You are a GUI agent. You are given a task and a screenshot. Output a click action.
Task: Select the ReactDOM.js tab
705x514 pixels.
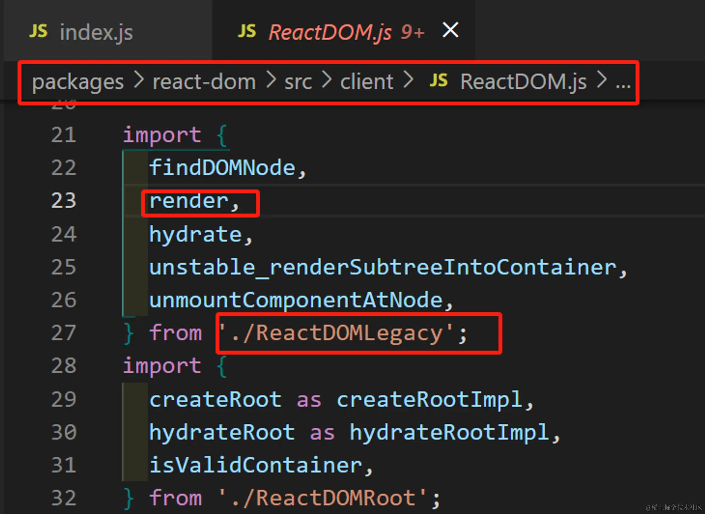tap(330, 32)
